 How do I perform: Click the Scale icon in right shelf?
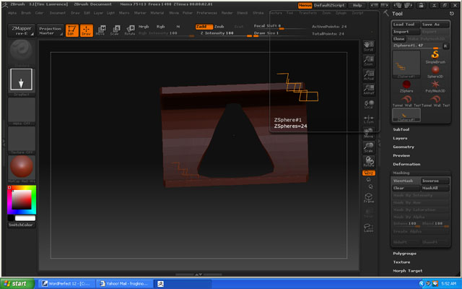click(369, 147)
